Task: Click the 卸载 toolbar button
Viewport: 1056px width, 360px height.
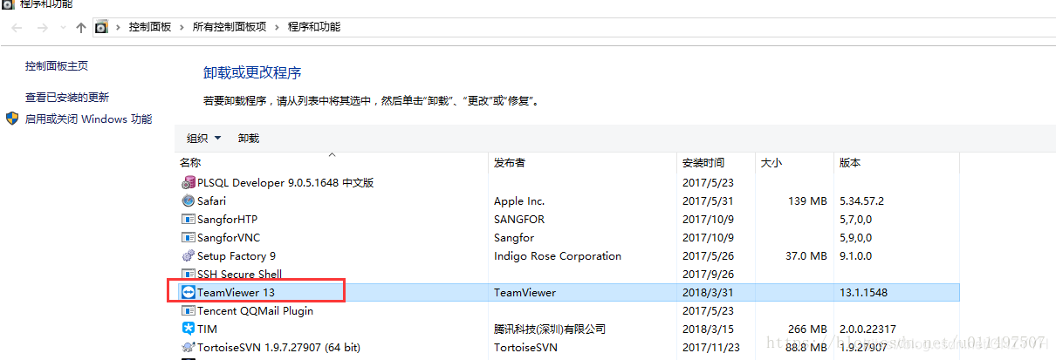Action: (x=249, y=139)
